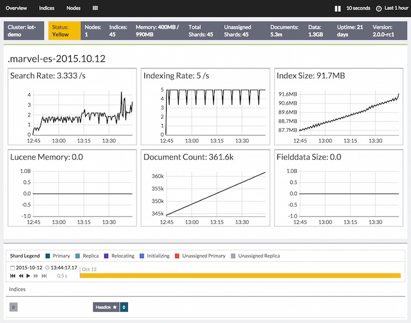Click the yellow Oct 12 timeline bar
Image resolution: width=411 pixels, height=323 pixels.
pos(240,276)
